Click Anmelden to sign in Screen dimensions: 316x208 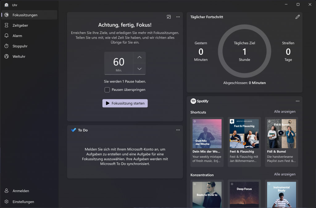coord(29,191)
